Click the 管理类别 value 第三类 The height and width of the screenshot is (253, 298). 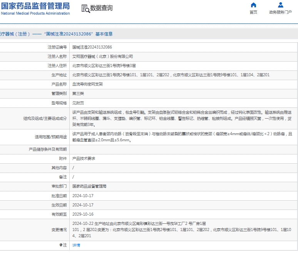click(78, 94)
